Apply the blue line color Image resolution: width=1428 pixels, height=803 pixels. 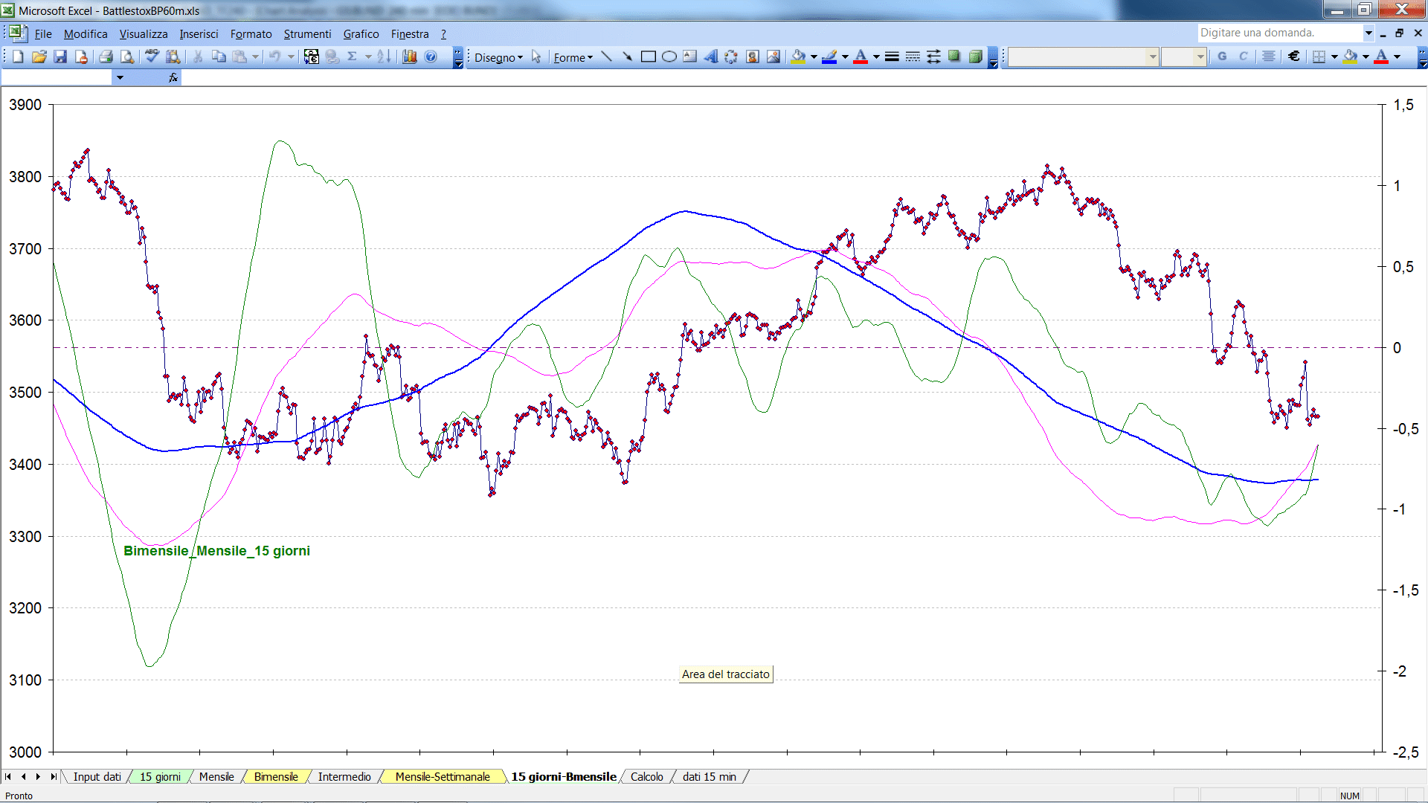830,57
